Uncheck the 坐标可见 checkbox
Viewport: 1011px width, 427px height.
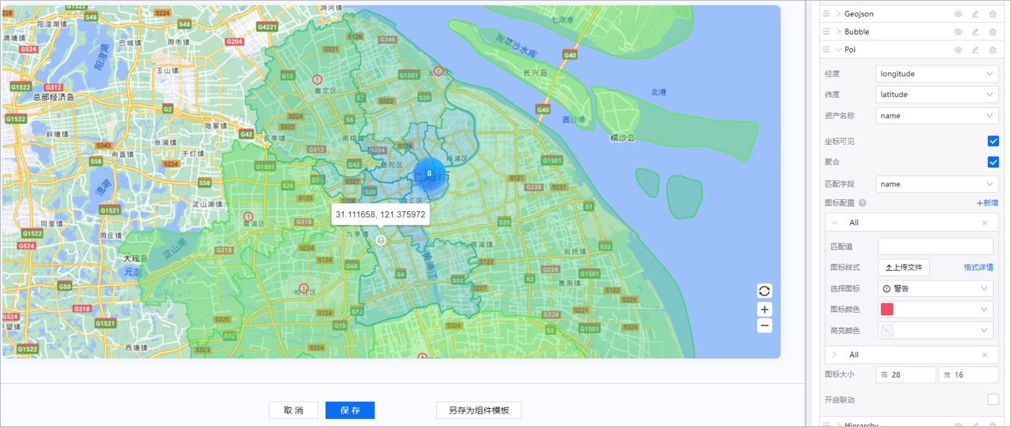point(993,142)
